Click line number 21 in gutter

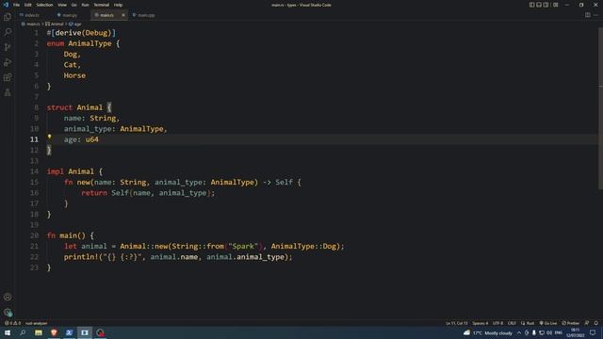34,246
